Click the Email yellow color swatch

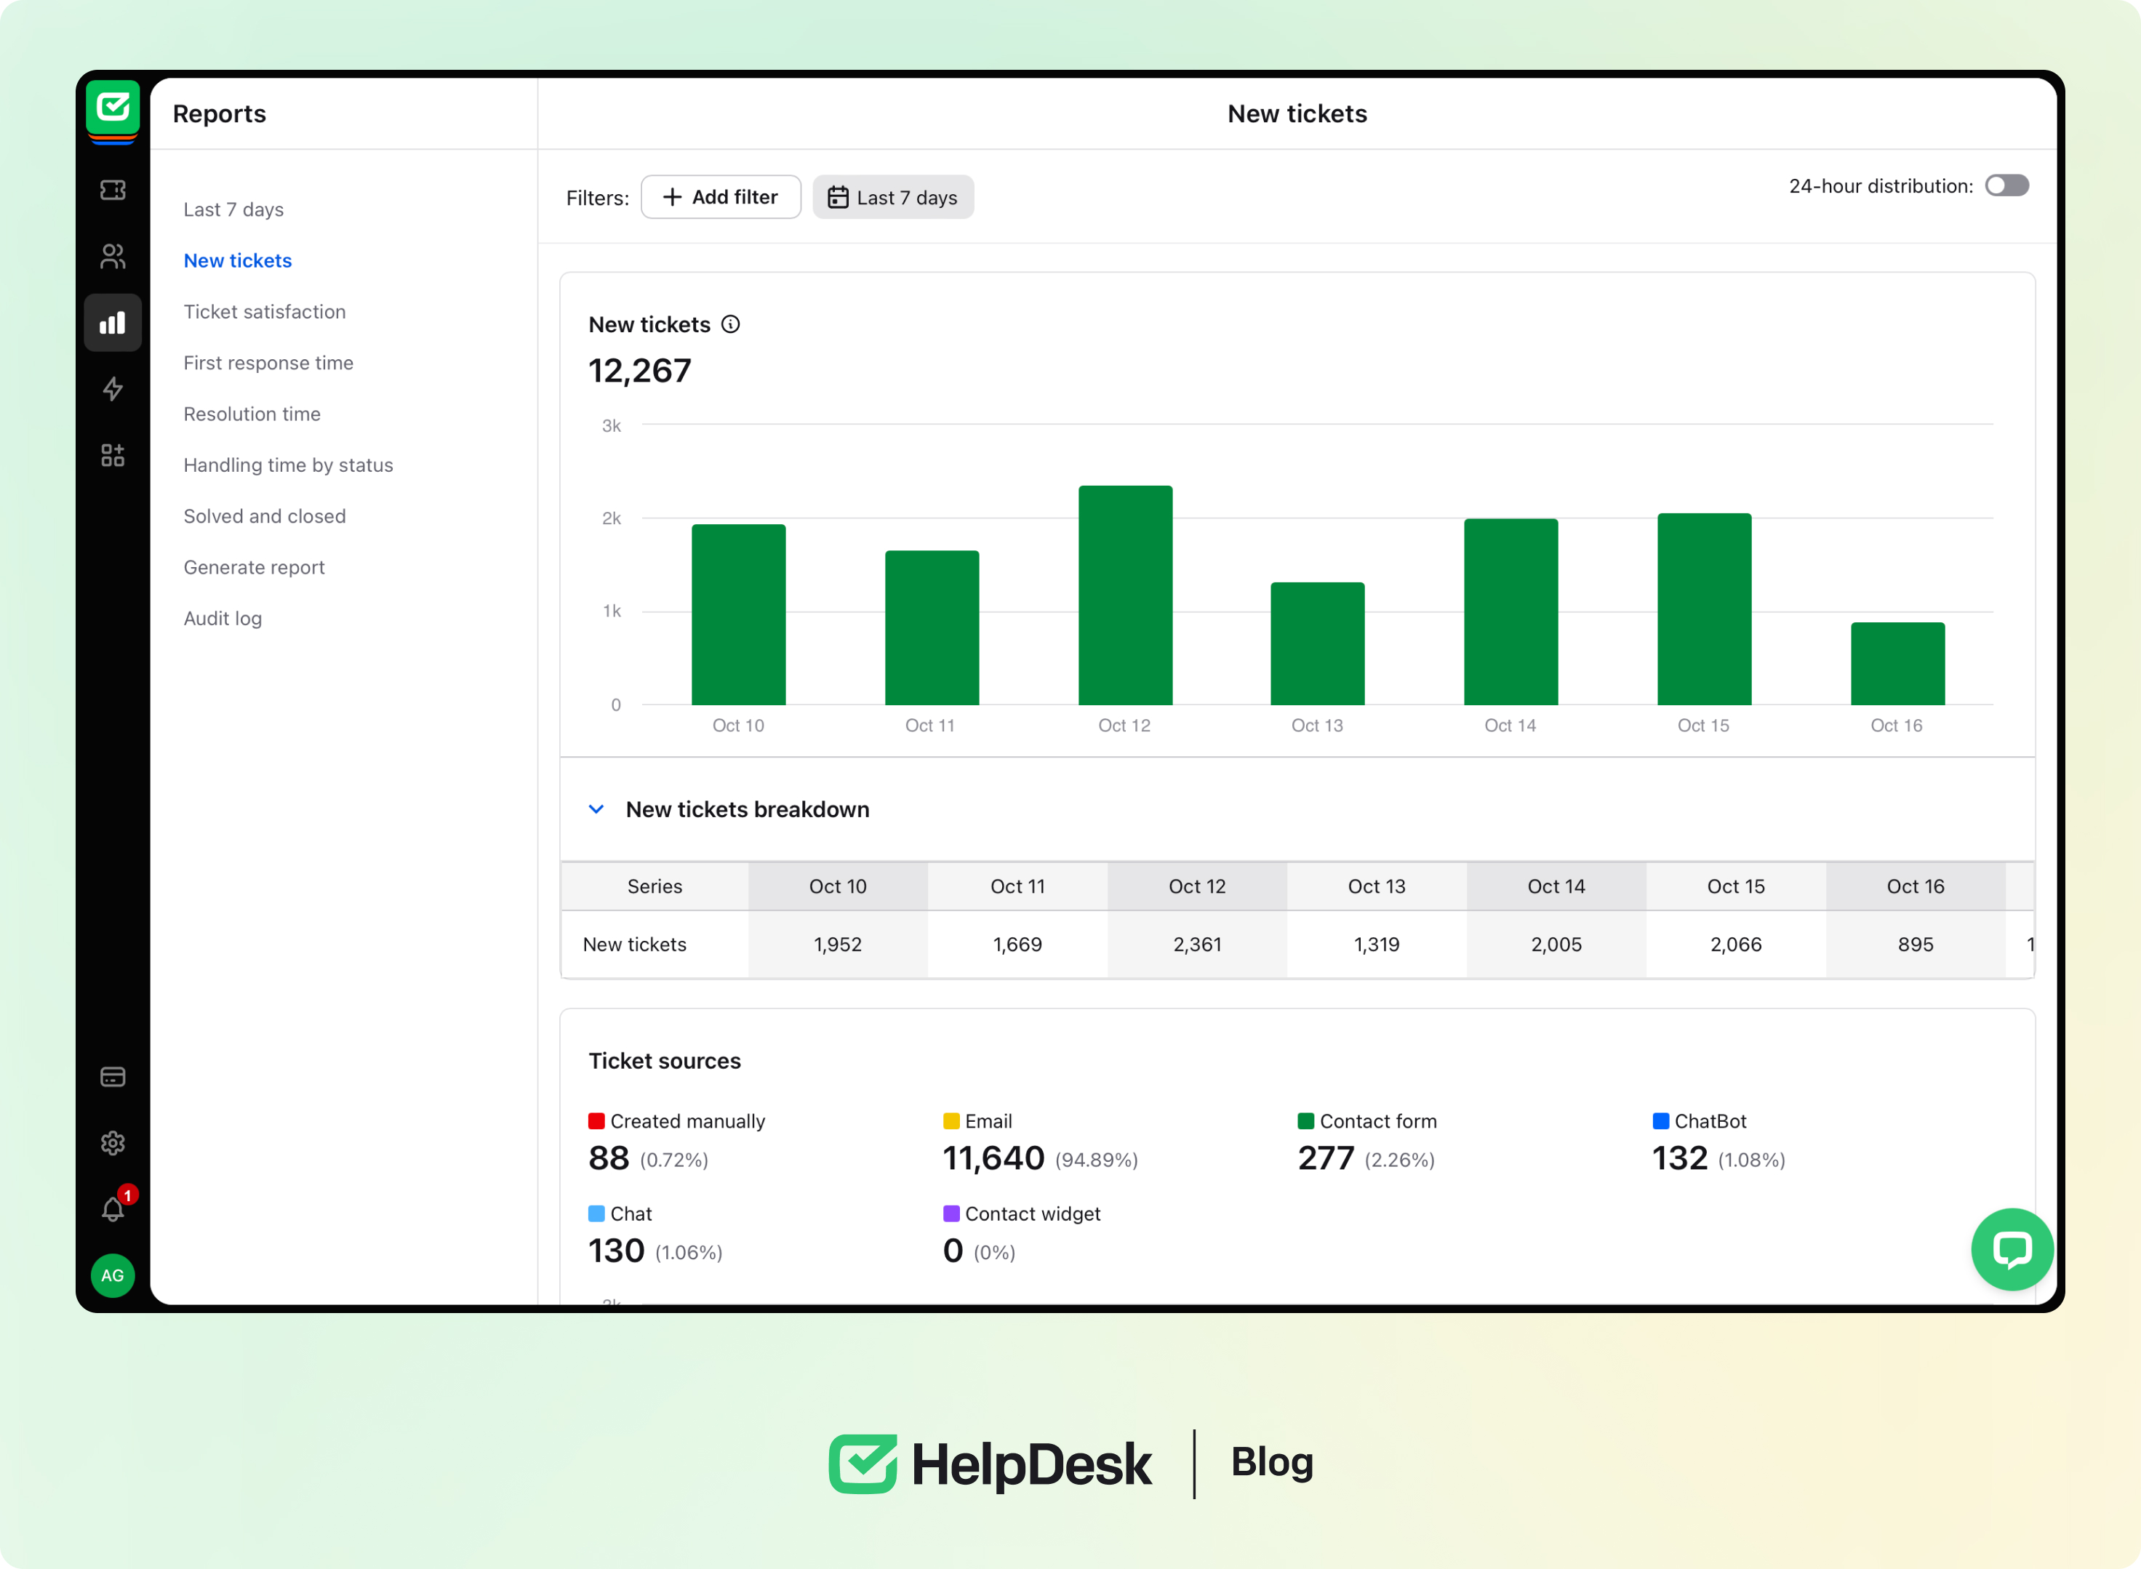(x=951, y=1120)
